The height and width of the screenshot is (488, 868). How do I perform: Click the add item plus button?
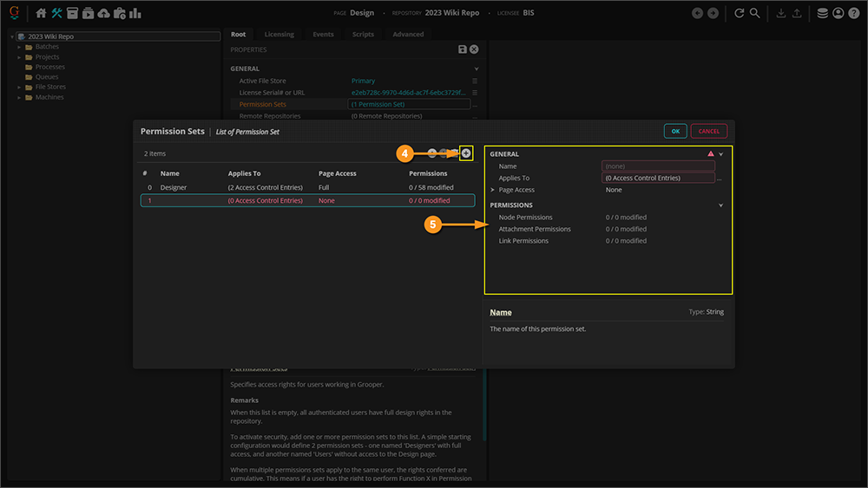466,153
